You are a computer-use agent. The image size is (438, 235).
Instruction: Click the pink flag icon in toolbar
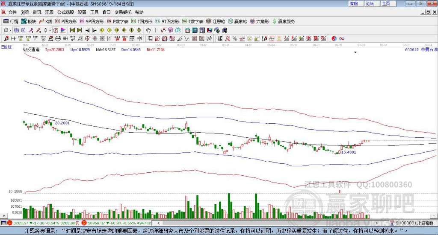tap(63, 30)
